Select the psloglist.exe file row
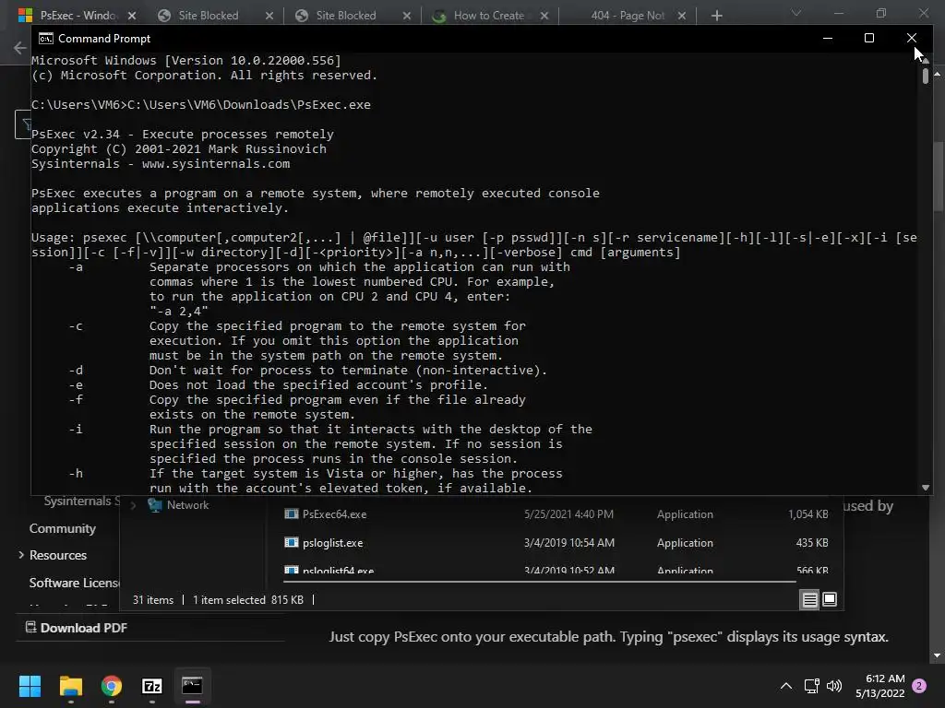945x708 pixels. tap(556, 542)
